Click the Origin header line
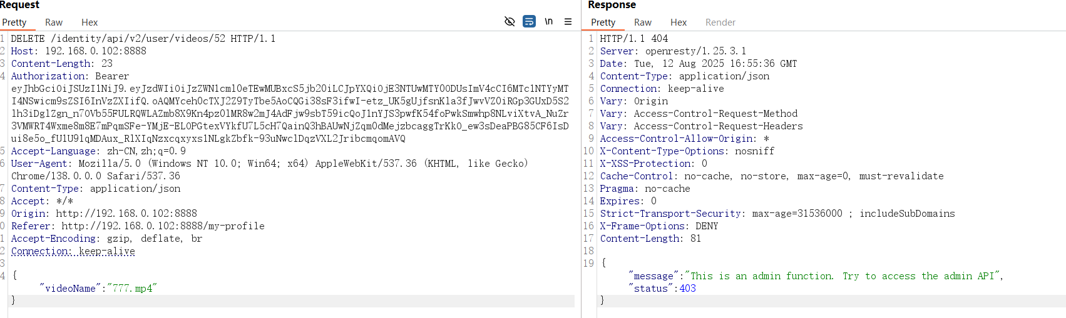The height and width of the screenshot is (318, 1066). coord(104,214)
